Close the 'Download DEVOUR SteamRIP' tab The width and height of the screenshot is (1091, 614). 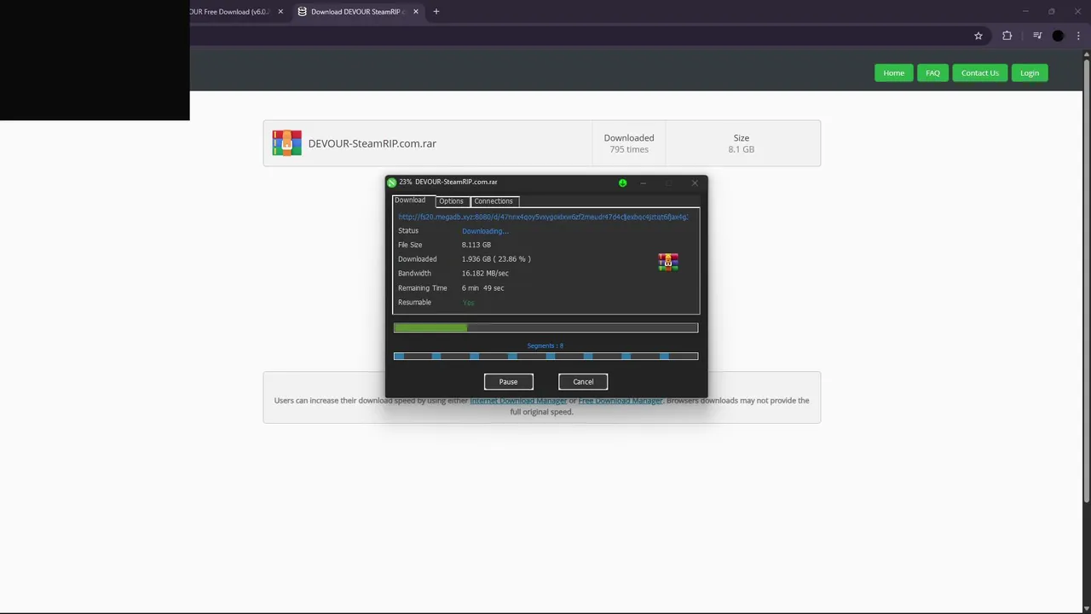pos(416,12)
